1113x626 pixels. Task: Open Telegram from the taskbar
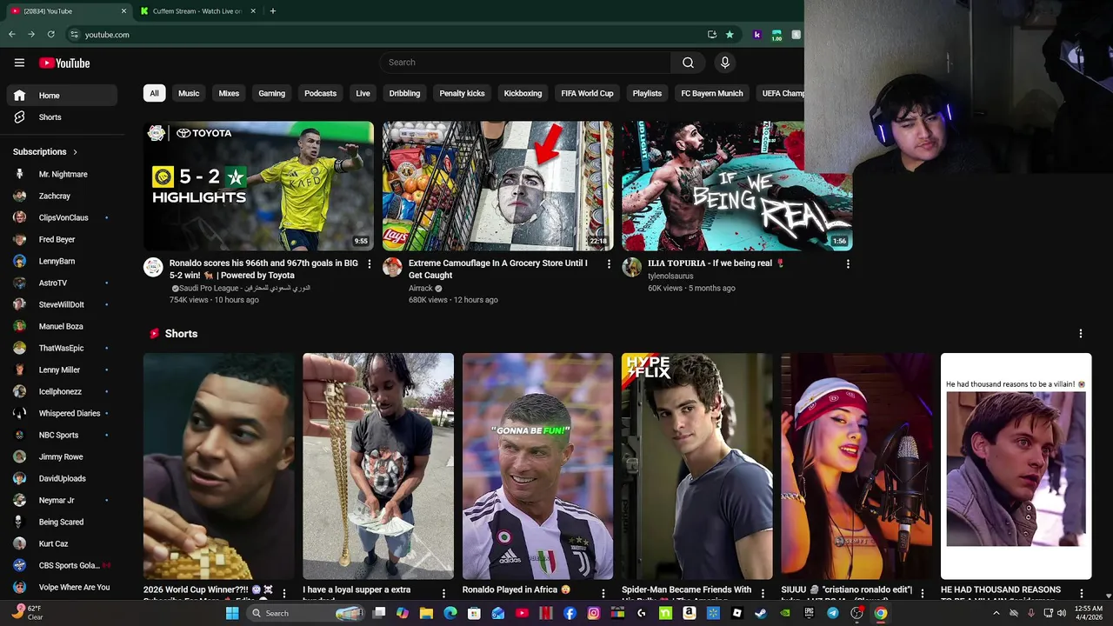click(832, 613)
